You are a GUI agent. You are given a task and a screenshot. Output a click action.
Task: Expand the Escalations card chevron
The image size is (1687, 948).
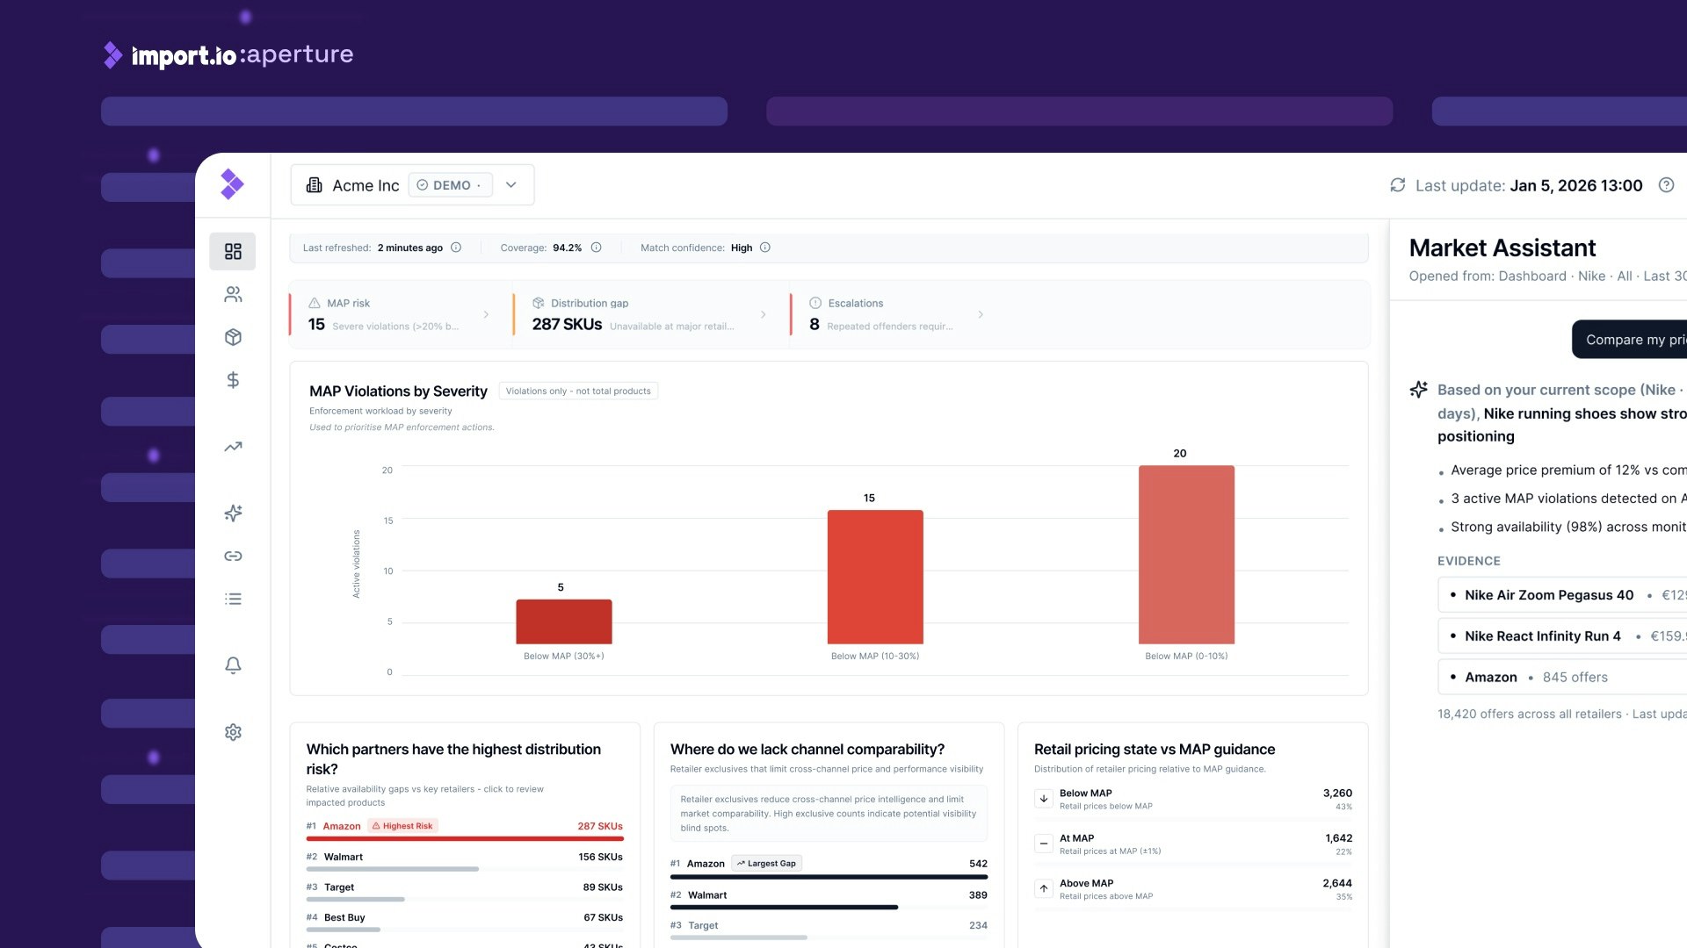981,314
